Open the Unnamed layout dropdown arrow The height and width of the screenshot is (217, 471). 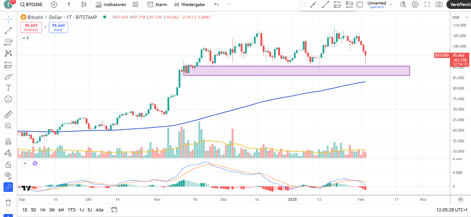[x=391, y=4]
